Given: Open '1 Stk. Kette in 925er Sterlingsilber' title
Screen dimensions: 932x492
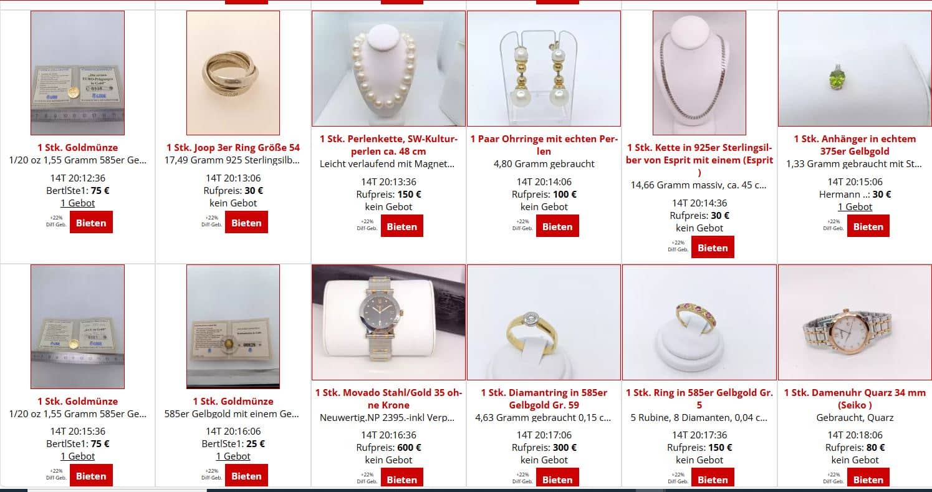Looking at the screenshot, I should (699, 160).
